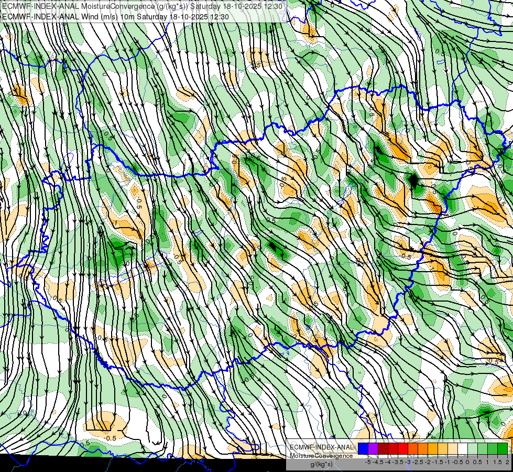The height and width of the screenshot is (472, 513).
Task: Click the legend tick label -2.5
Action: [418, 462]
